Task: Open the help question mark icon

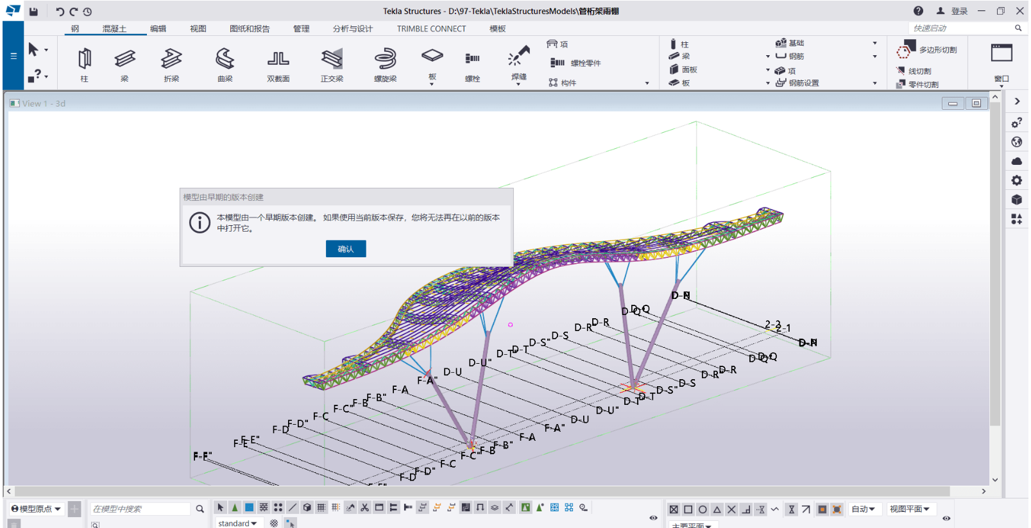Action: click(918, 11)
